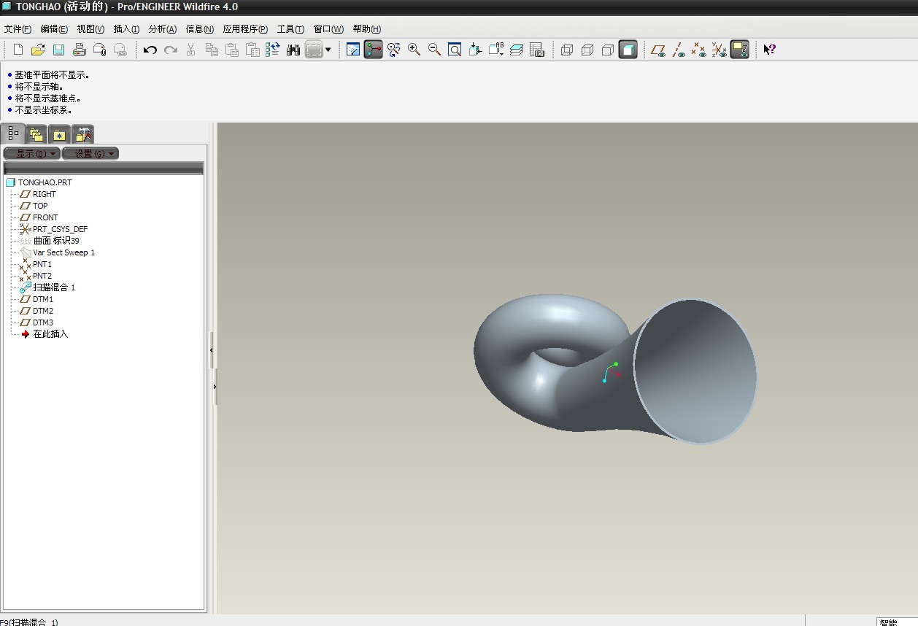Open the binoculars find tool
The height and width of the screenshot is (626, 918).
coord(293,50)
